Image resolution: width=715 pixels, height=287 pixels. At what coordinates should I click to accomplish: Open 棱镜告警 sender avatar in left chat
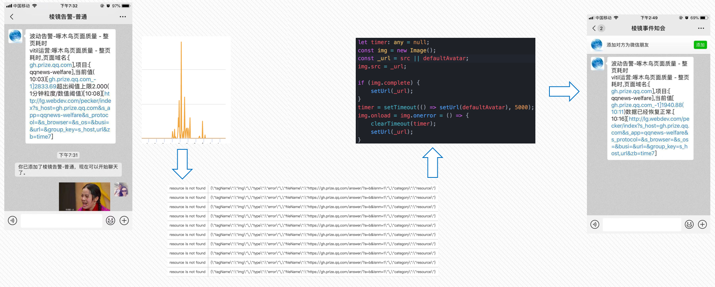pyautogui.click(x=15, y=36)
